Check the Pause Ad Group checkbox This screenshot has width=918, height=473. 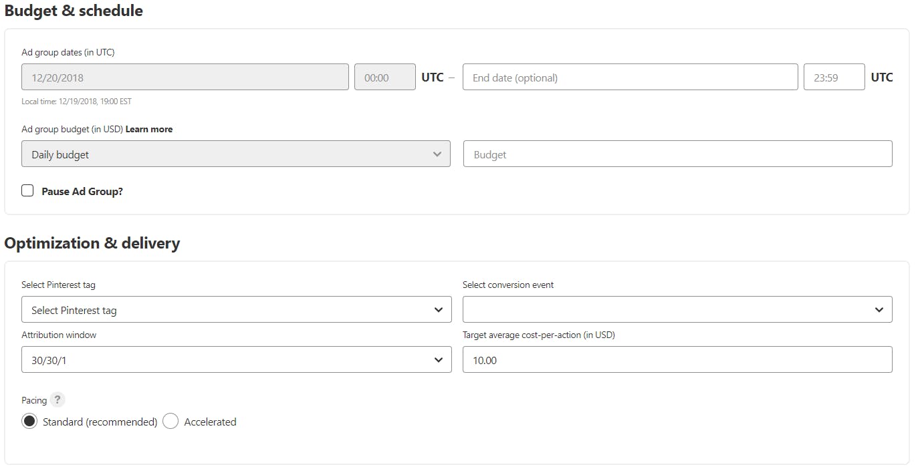point(27,191)
